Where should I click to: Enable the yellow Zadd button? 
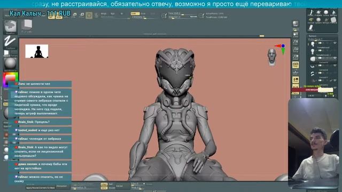click(x=135, y=13)
